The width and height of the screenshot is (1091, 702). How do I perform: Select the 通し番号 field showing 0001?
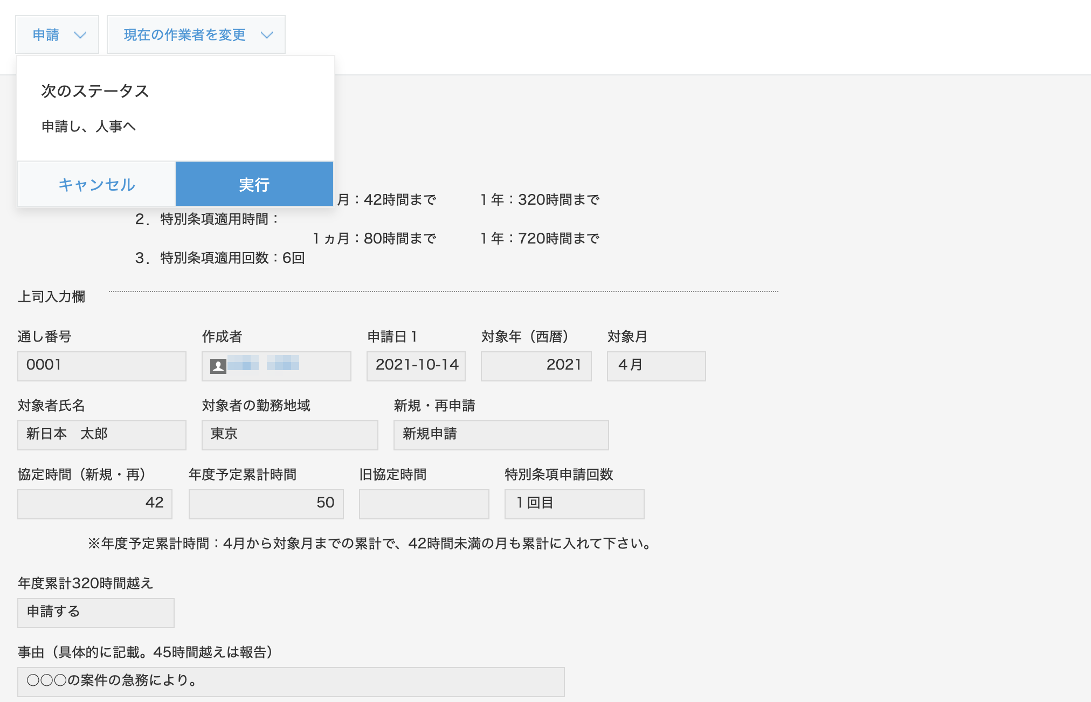point(102,366)
